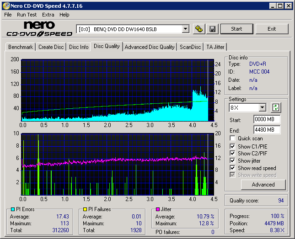
Task: Switch to the TA Jitter tab
Action: point(215,47)
